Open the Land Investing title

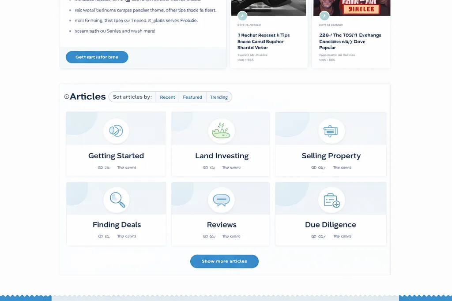(x=222, y=156)
